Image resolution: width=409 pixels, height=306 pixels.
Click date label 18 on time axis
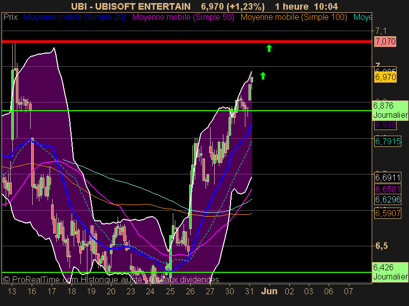tap(72, 291)
